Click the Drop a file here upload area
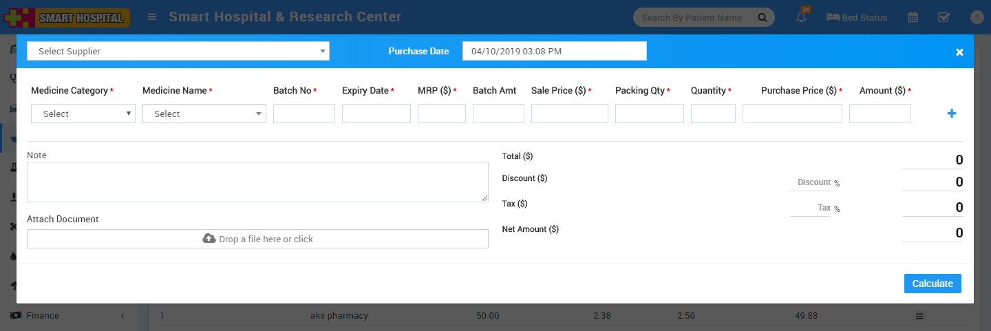 pyautogui.click(x=257, y=239)
